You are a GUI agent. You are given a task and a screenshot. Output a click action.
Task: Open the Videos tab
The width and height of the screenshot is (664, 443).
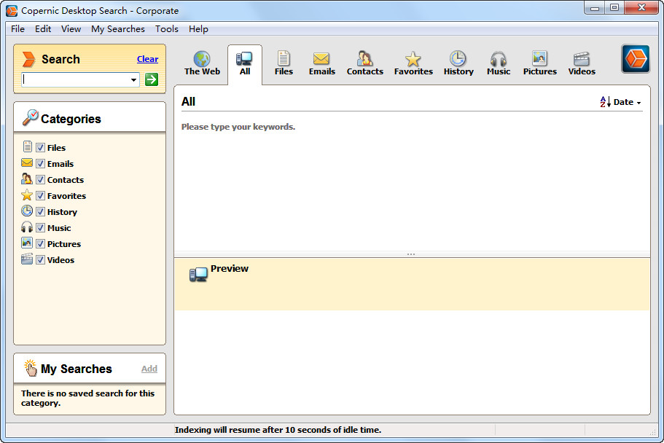click(x=582, y=64)
